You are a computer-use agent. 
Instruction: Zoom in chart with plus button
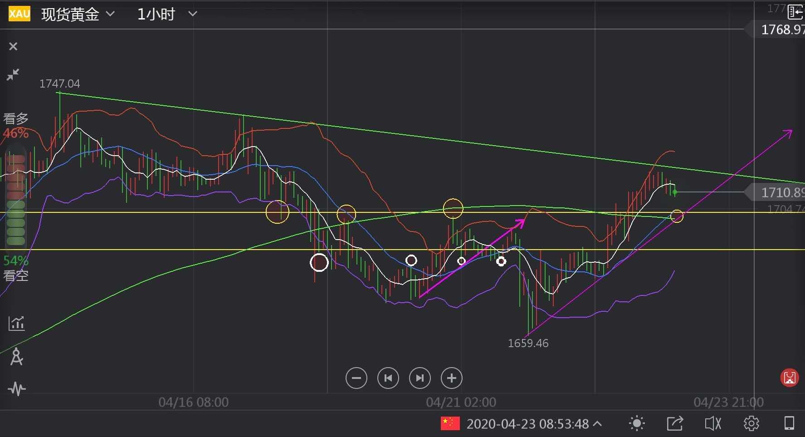click(452, 378)
